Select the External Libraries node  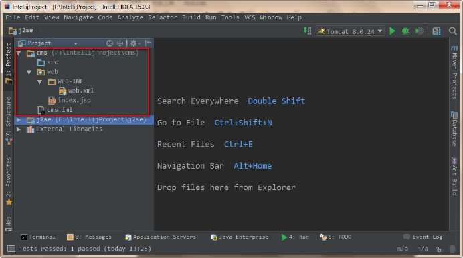click(64, 129)
